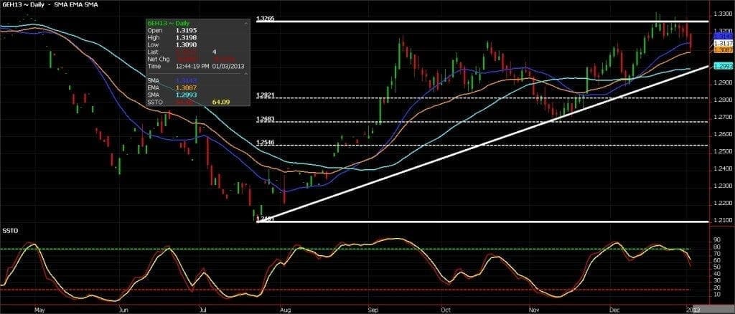Click the Jun label on time axis
This screenshot has width=735, height=314.
coord(123,309)
